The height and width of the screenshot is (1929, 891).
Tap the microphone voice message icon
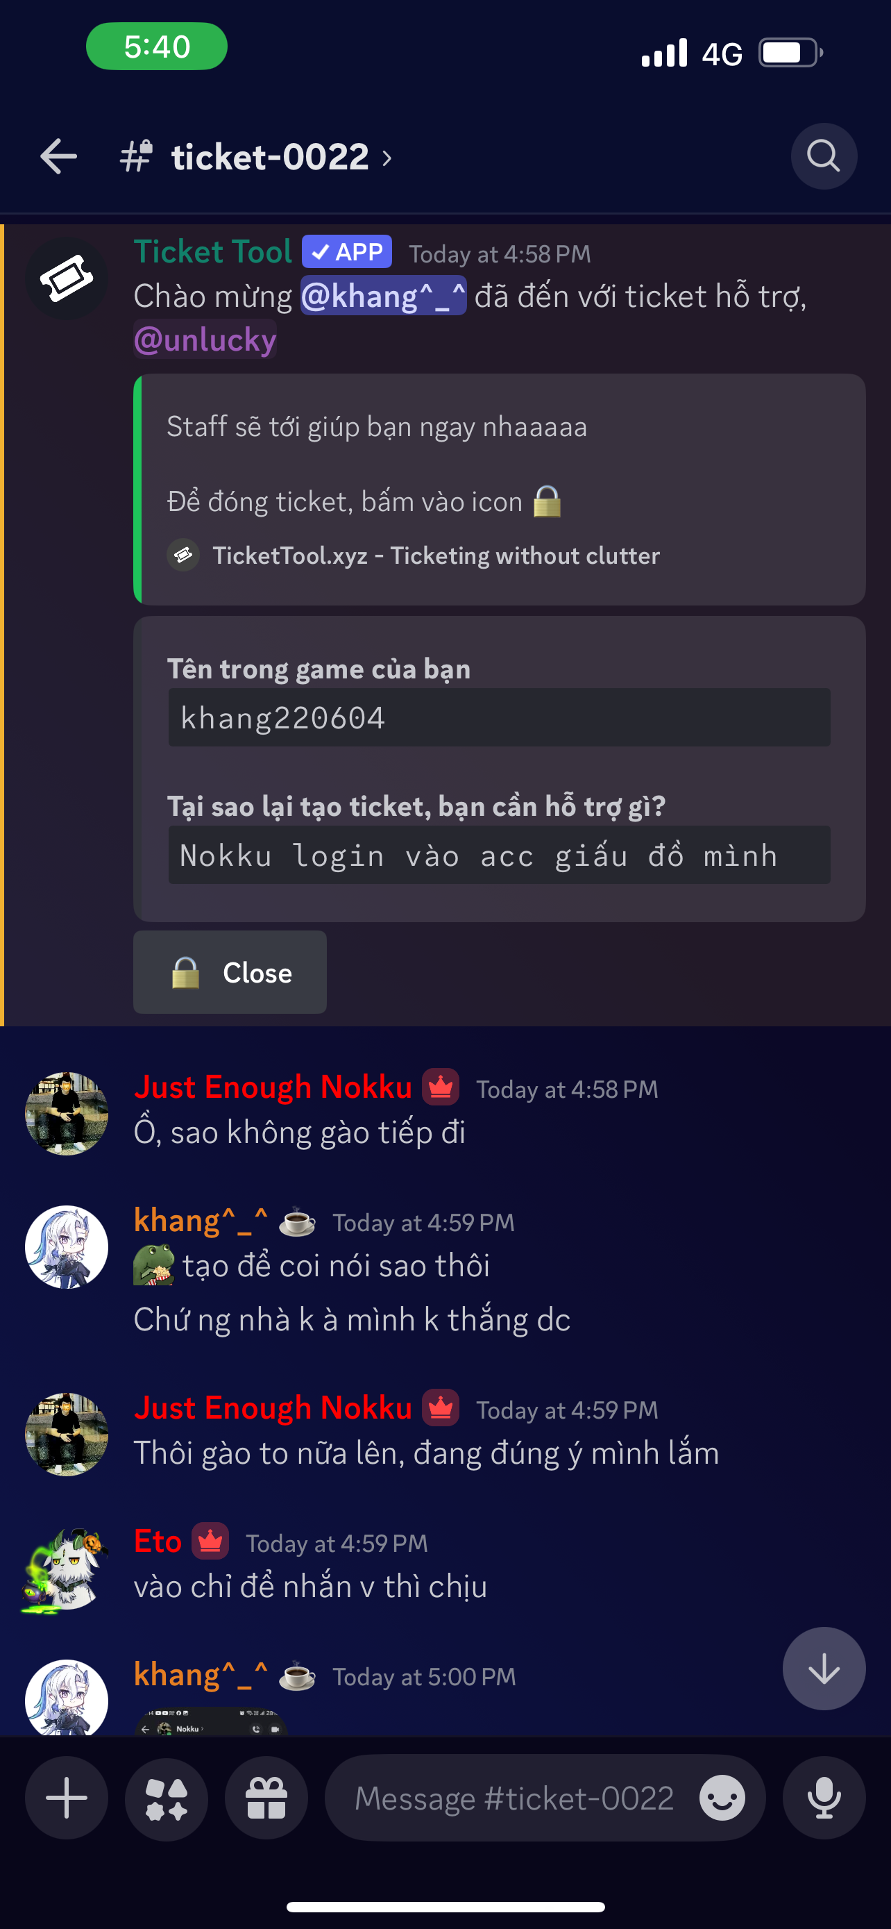pyautogui.click(x=824, y=1797)
